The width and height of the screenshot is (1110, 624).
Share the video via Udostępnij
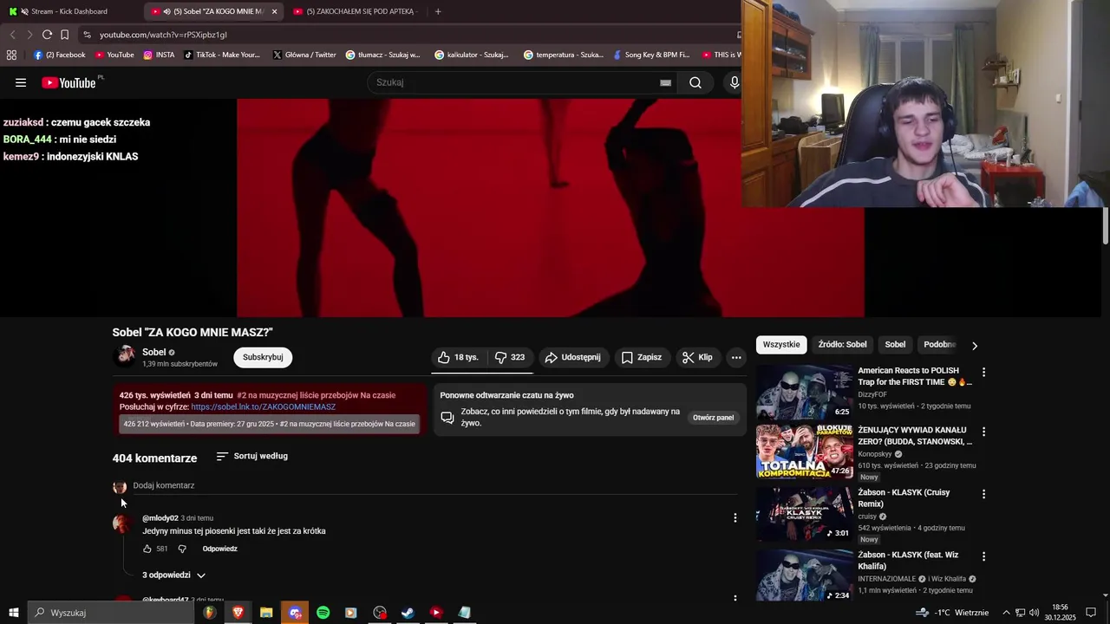[x=572, y=357]
